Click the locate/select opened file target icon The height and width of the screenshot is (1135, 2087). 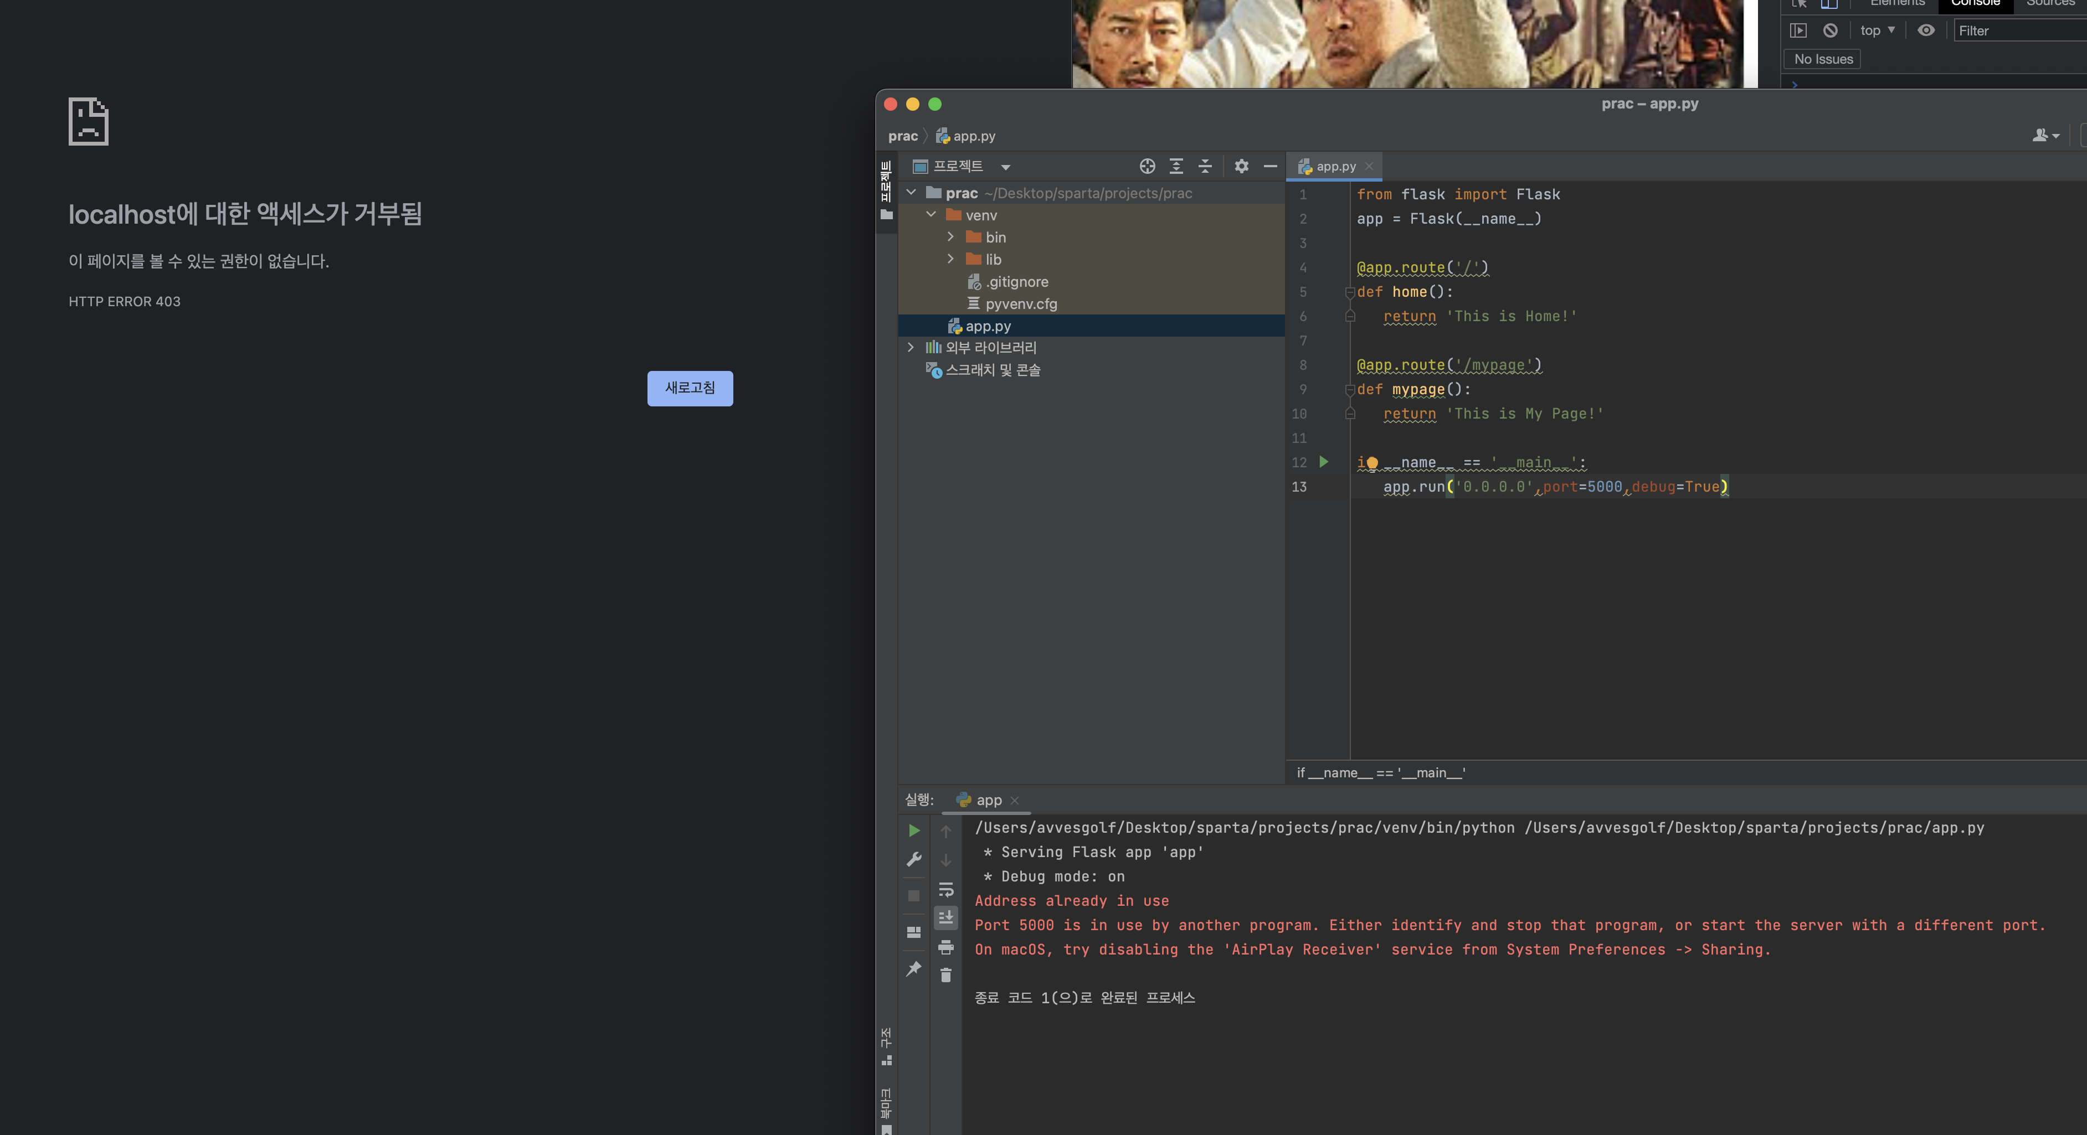(1147, 166)
